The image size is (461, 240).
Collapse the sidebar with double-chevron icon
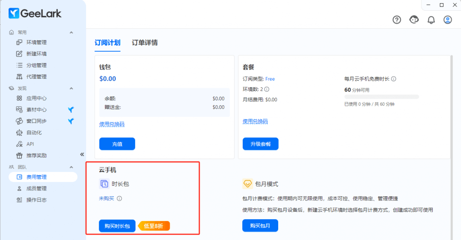pos(82,154)
